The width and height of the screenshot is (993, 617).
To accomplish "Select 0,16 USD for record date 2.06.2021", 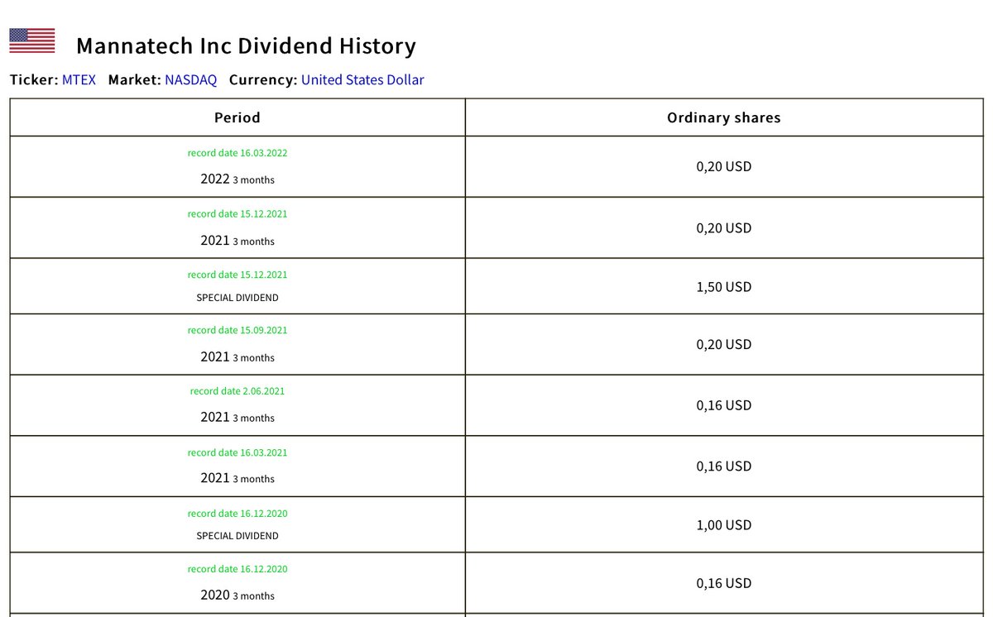I will 724,405.
